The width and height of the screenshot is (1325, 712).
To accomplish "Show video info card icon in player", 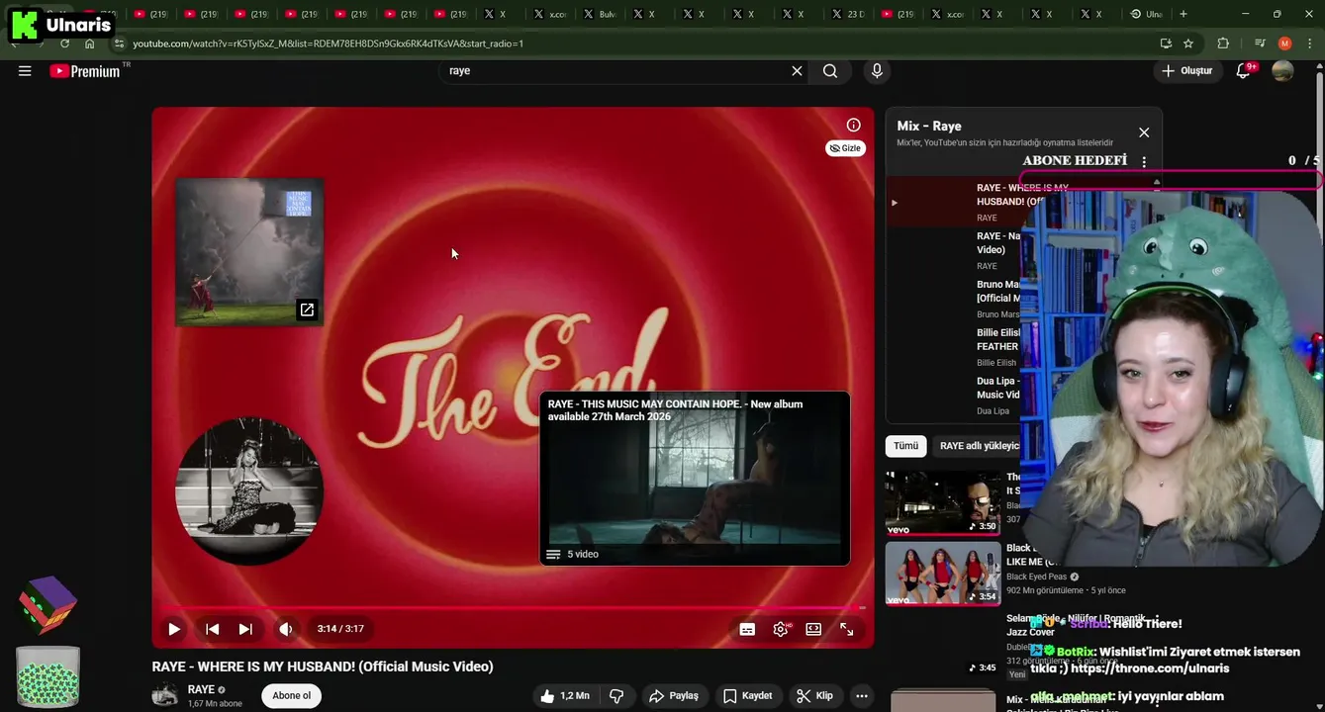I will [853, 125].
